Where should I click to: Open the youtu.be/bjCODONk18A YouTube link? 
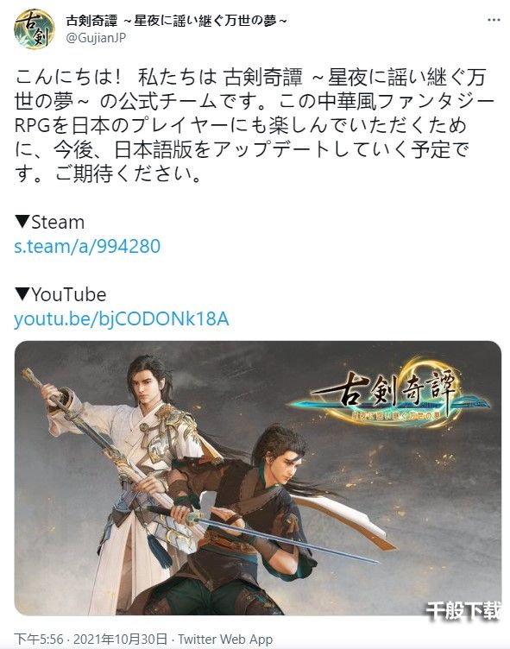122,319
